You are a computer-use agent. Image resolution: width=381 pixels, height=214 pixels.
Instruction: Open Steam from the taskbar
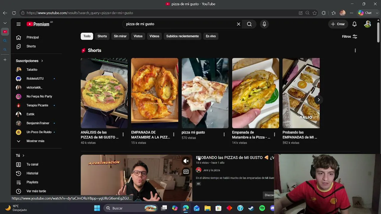(x=251, y=208)
